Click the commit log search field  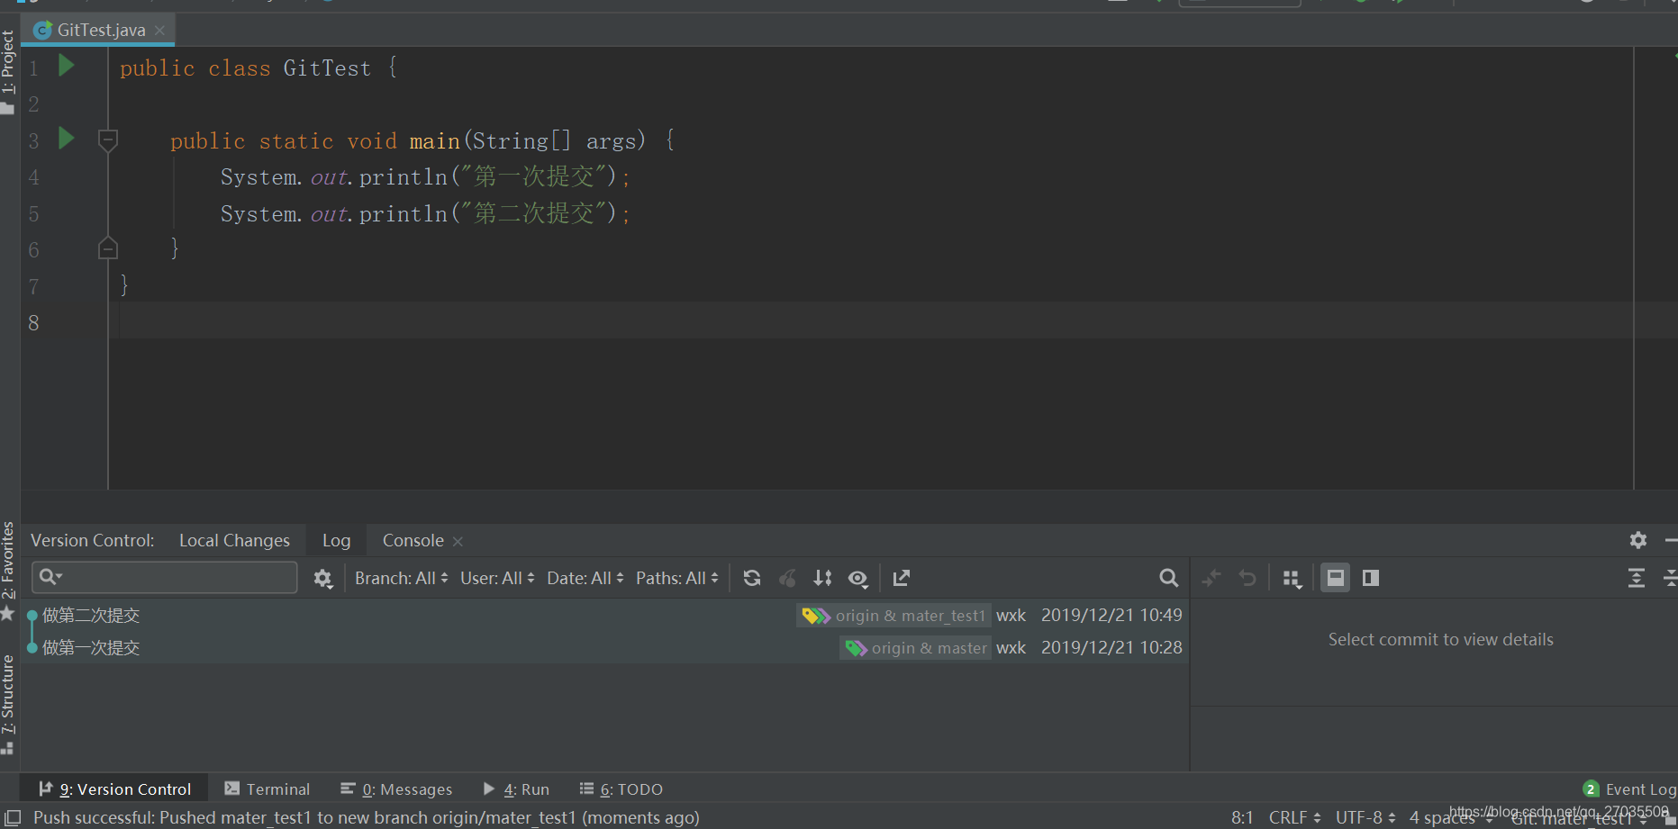[x=165, y=577]
